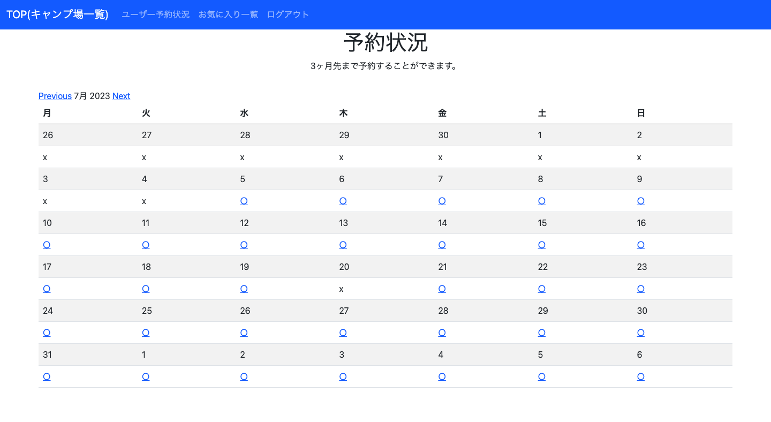771x422 pixels.
Task: Reserve July 17 by clicking its O link
Action: [47, 289]
